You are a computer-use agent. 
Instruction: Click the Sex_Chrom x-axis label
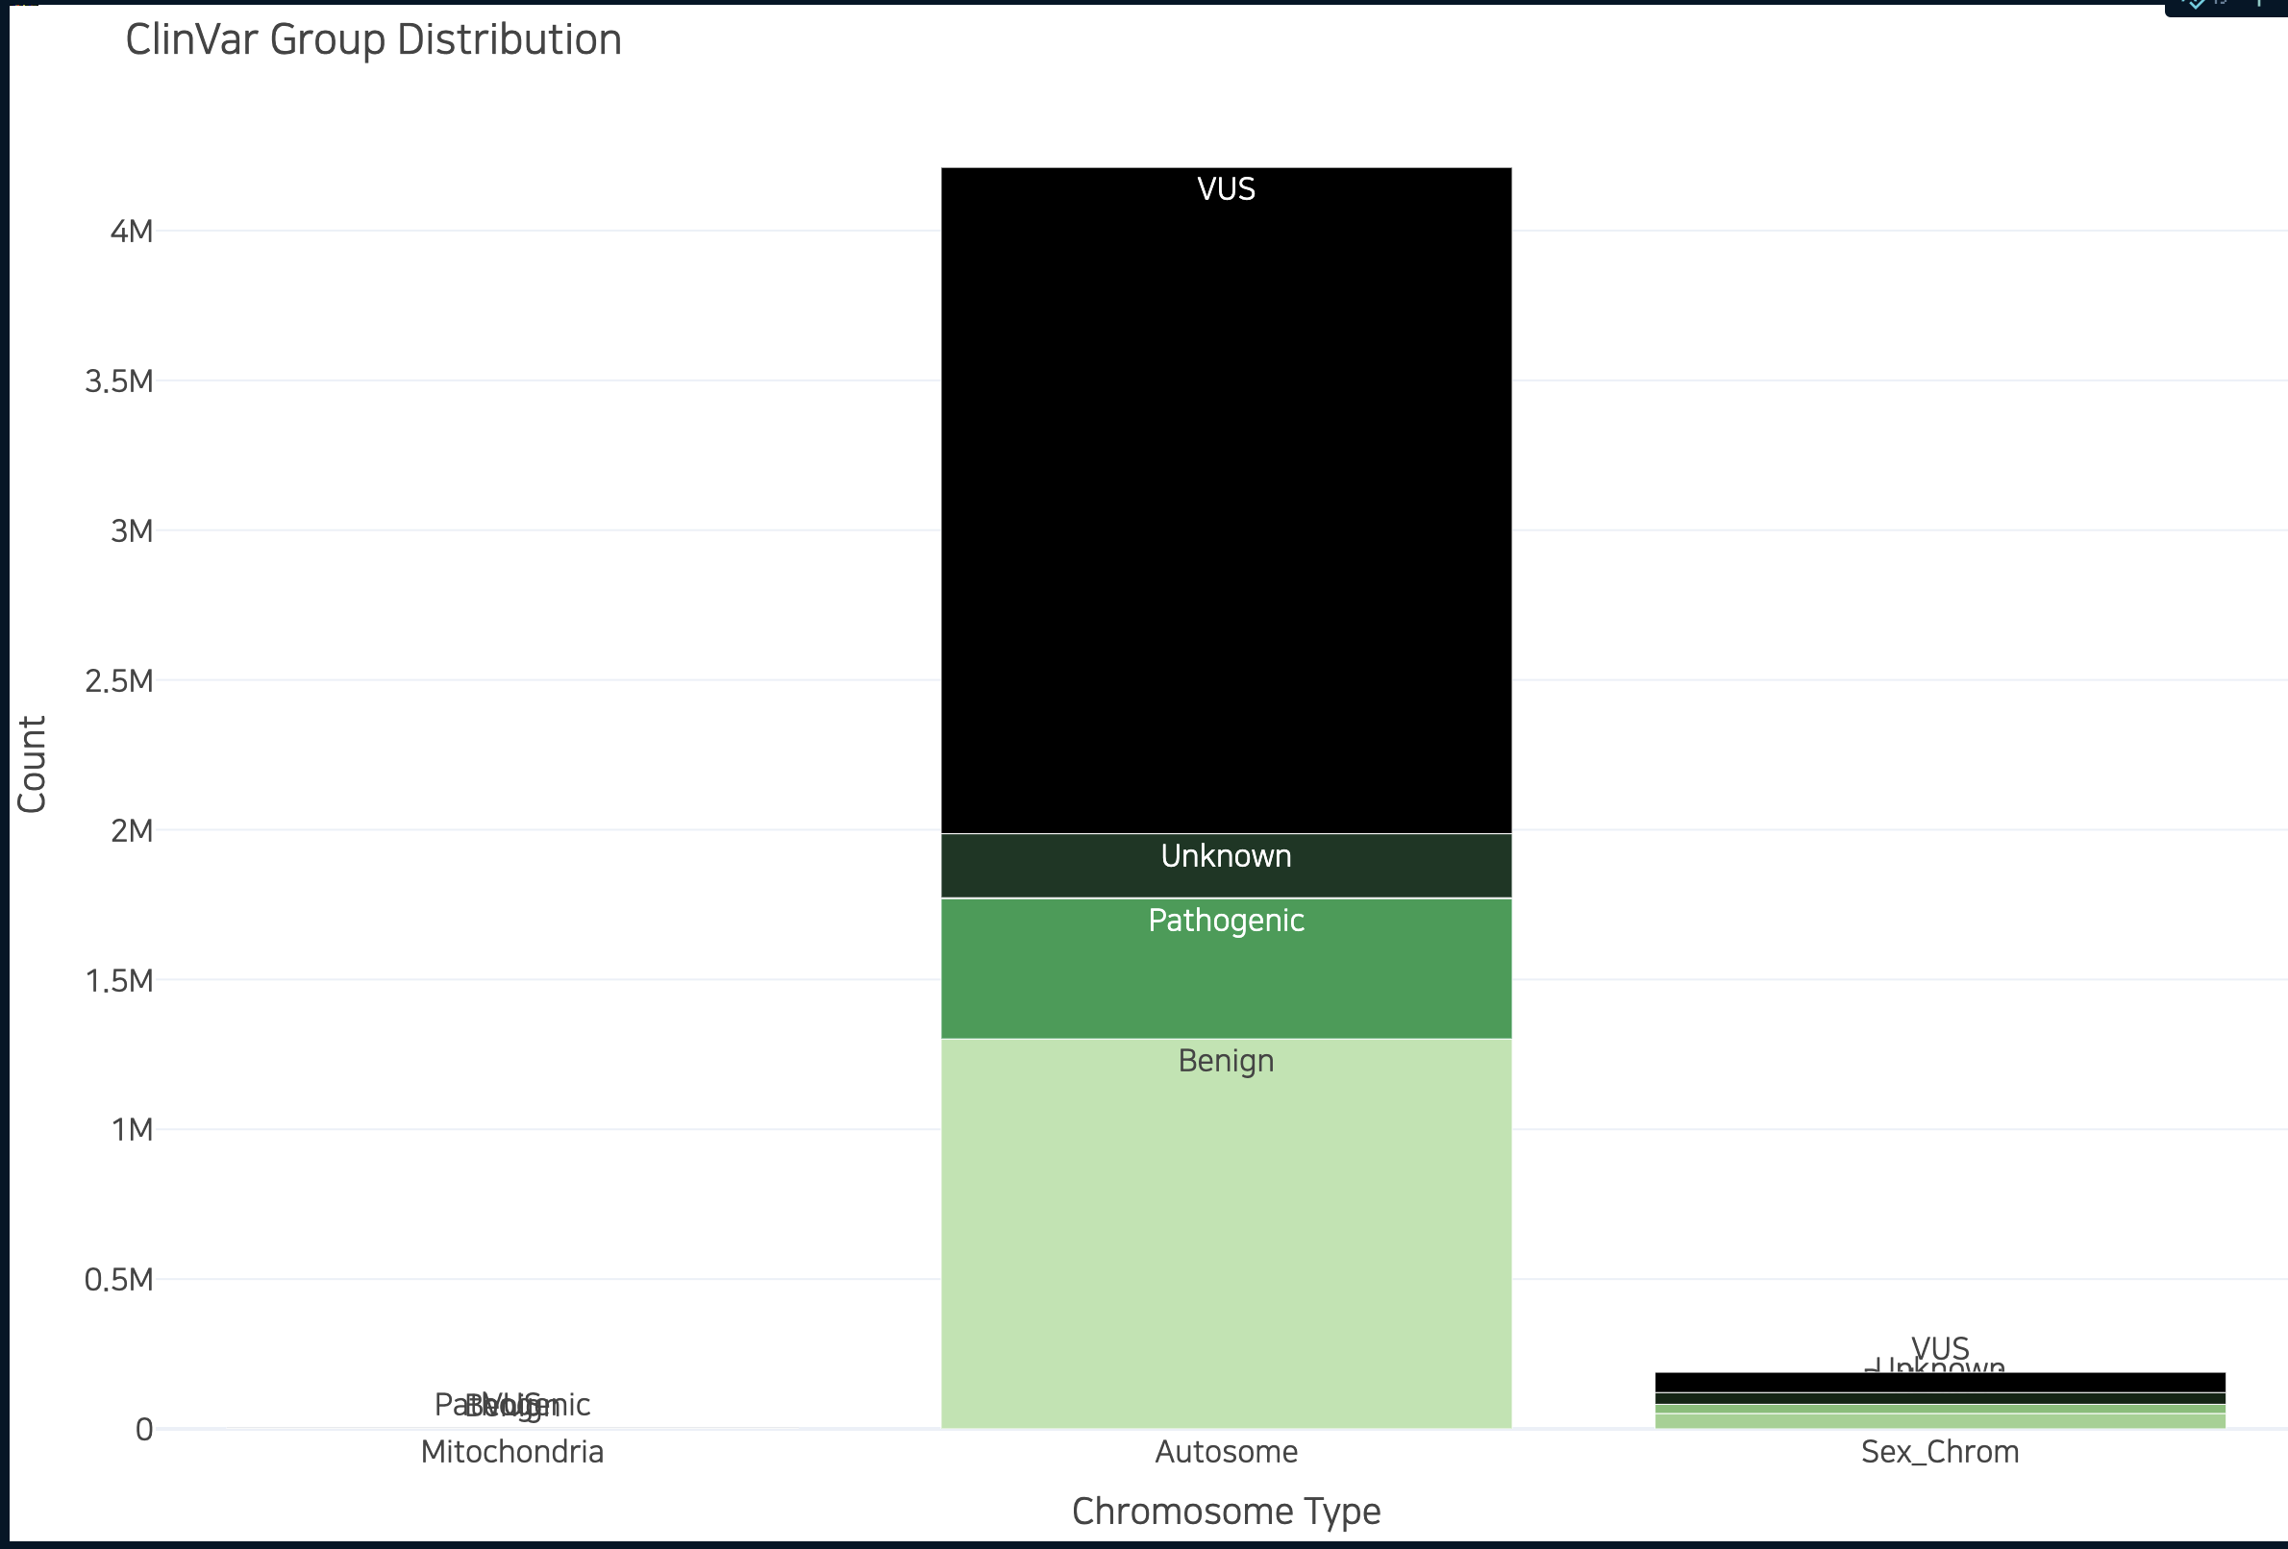[1938, 1452]
